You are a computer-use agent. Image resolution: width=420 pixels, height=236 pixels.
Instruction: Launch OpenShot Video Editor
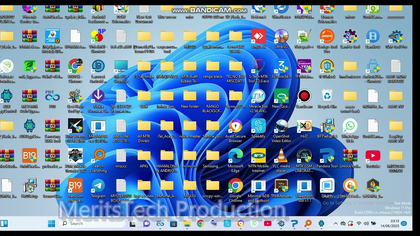tap(281, 131)
